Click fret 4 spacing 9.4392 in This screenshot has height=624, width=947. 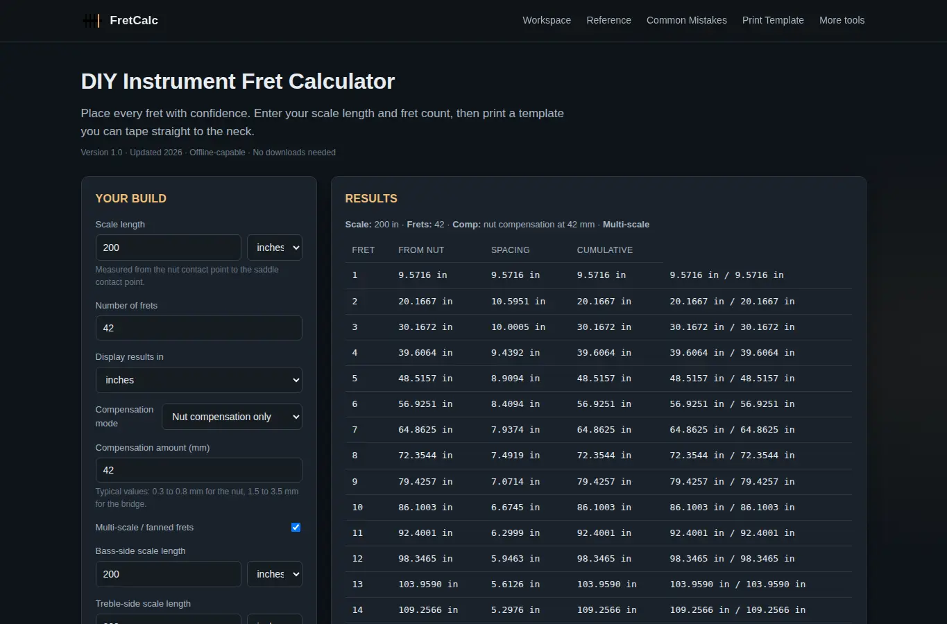[x=515, y=353]
